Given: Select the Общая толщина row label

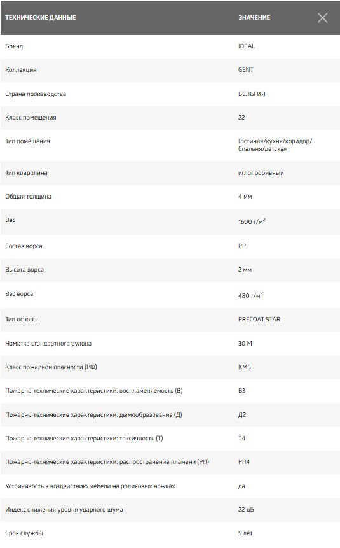Looking at the screenshot, I should click(x=28, y=197).
